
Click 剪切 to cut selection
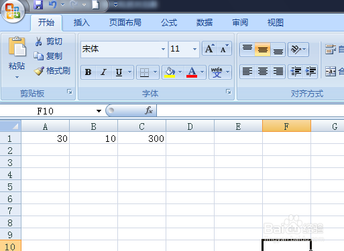click(x=48, y=41)
